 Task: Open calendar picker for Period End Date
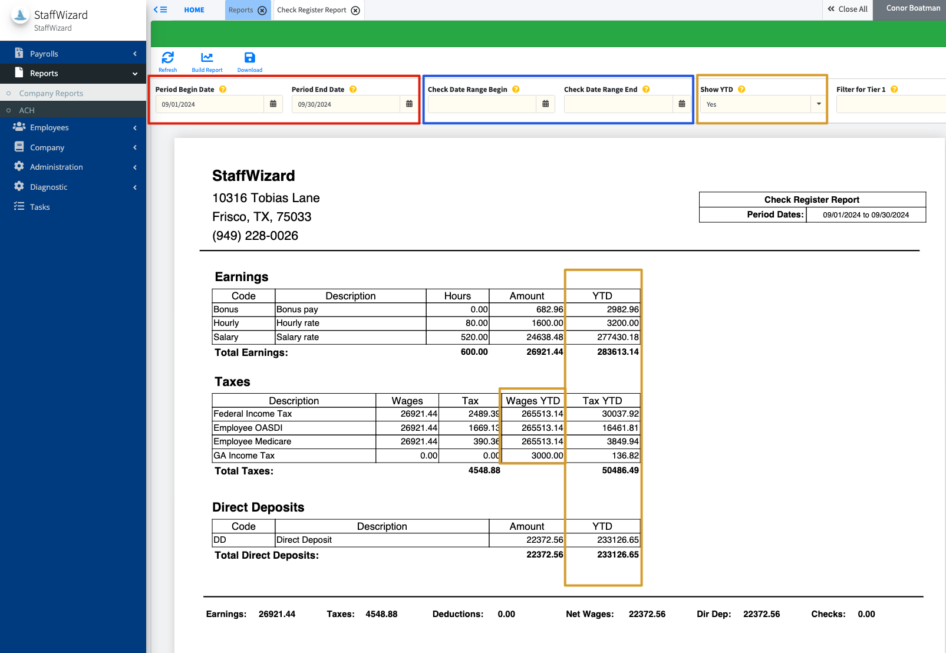tap(409, 104)
